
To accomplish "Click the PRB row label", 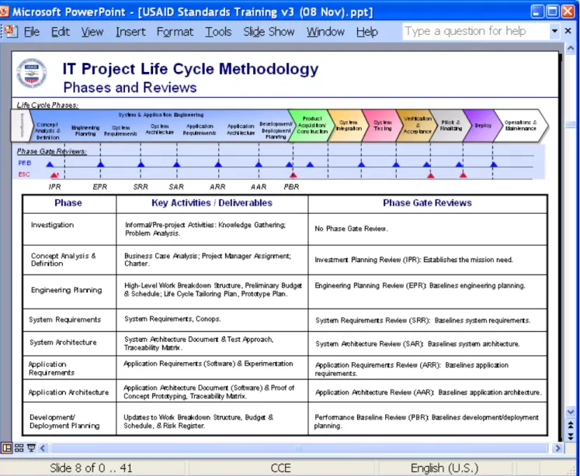I will tap(24, 163).
